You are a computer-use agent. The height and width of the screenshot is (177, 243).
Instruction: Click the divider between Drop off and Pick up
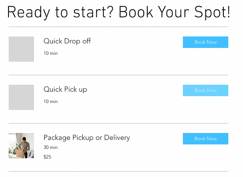[118, 75]
